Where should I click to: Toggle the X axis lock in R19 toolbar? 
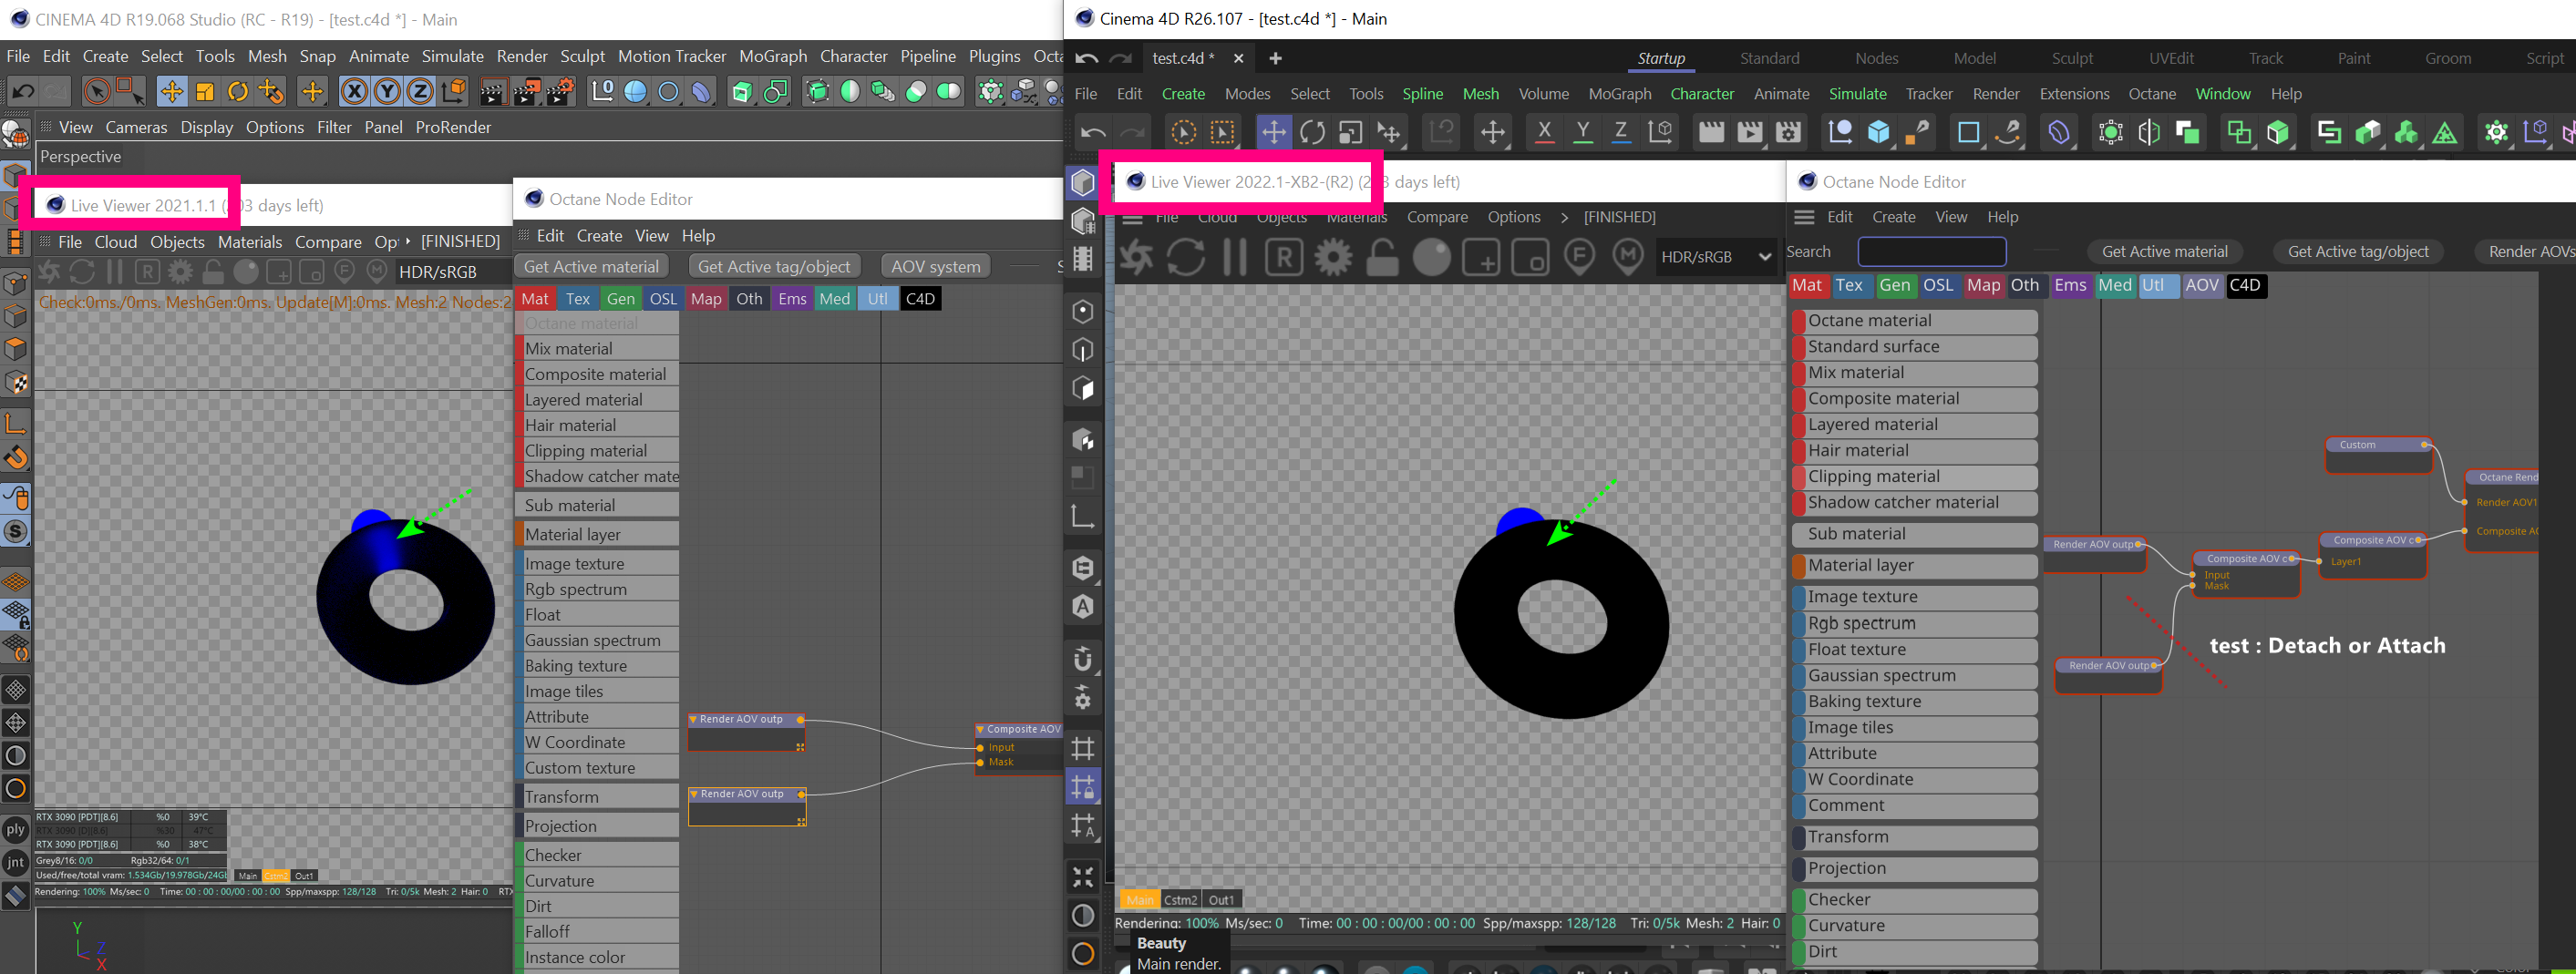point(354,92)
